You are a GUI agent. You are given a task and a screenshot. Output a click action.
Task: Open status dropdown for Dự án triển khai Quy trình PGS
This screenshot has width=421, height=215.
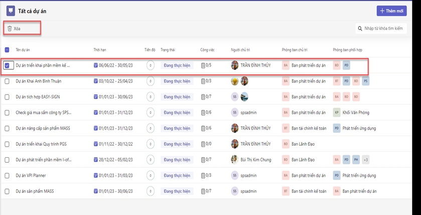[177, 144]
